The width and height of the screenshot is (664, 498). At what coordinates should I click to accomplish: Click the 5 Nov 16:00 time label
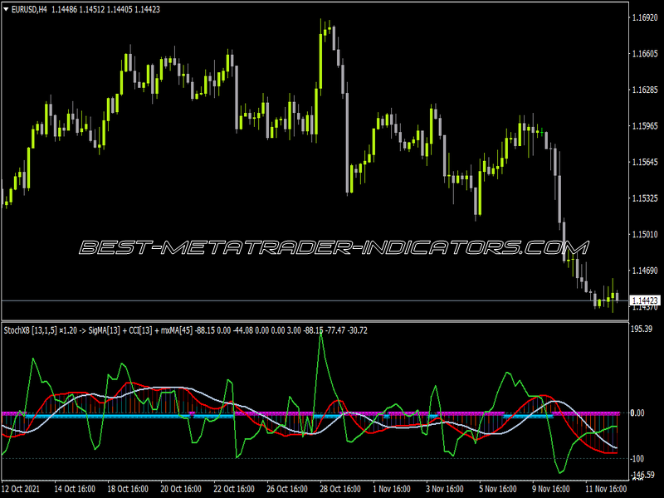pyautogui.click(x=498, y=489)
